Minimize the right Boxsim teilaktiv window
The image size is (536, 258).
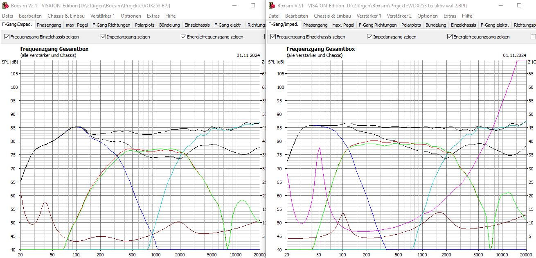click(500, 5)
